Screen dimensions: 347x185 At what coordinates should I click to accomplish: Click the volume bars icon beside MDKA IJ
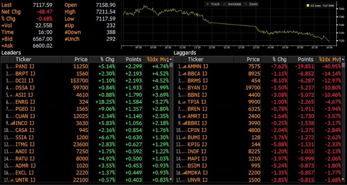click(184, 172)
